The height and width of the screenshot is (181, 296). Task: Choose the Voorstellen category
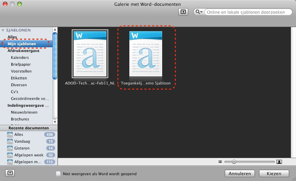tap(21, 71)
